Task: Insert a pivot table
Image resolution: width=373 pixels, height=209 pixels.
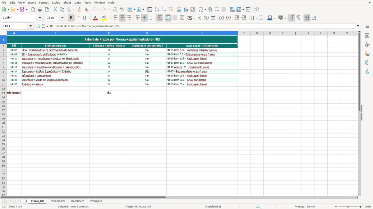Action: (x=193, y=10)
